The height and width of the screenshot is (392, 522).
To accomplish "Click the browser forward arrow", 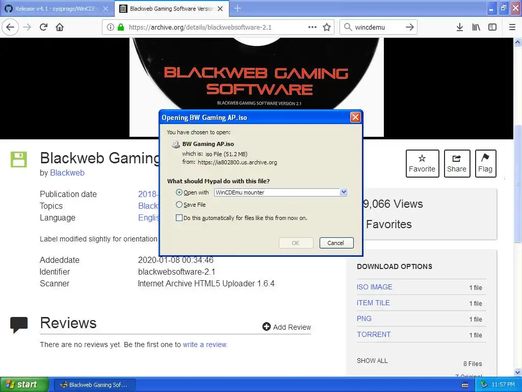I will [28, 27].
